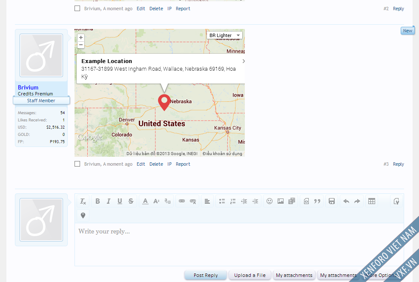Click the Remove Formatting icon
The width and height of the screenshot is (419, 282).
click(x=83, y=201)
